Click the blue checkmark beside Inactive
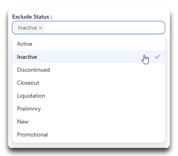This screenshot has height=156, width=178. coord(157,57)
